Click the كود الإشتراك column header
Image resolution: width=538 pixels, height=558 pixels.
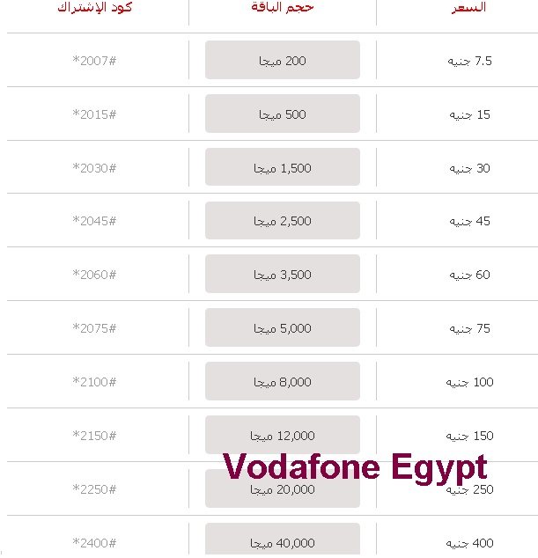pyautogui.click(x=95, y=7)
